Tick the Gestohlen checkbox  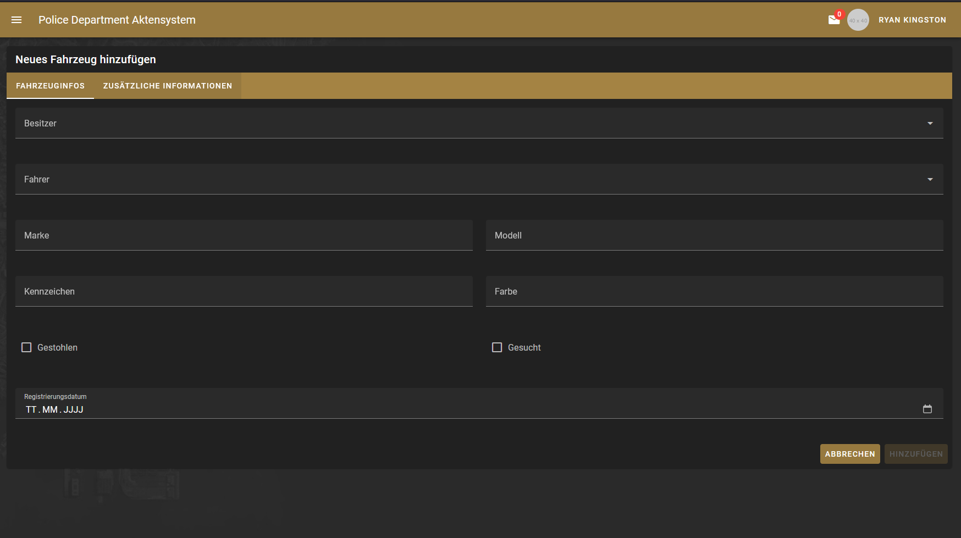coord(26,347)
